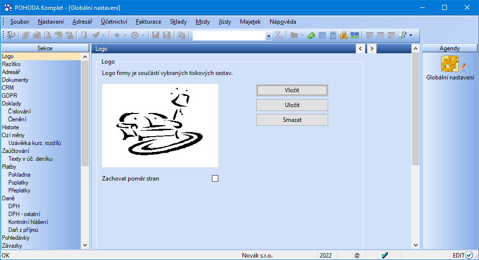This screenshot has width=479, height=260.
Task: Open dropdown arrow next to help icon
Action: click(x=411, y=36)
